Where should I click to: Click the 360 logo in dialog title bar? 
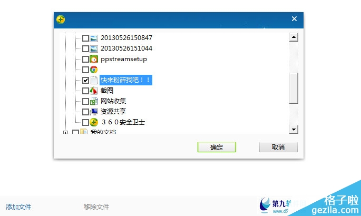[x=61, y=19]
